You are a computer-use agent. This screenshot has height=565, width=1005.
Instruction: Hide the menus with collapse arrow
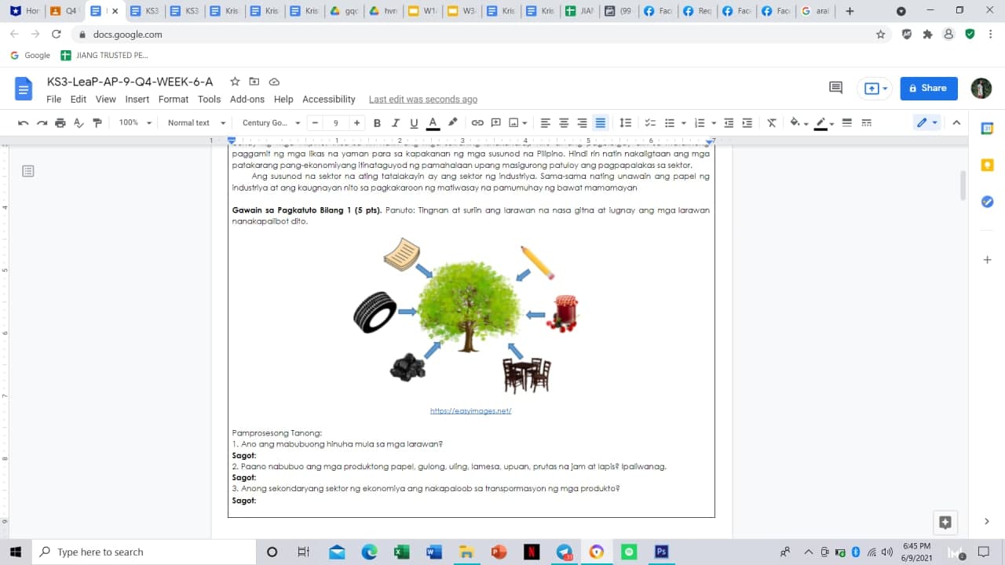pyautogui.click(x=956, y=122)
